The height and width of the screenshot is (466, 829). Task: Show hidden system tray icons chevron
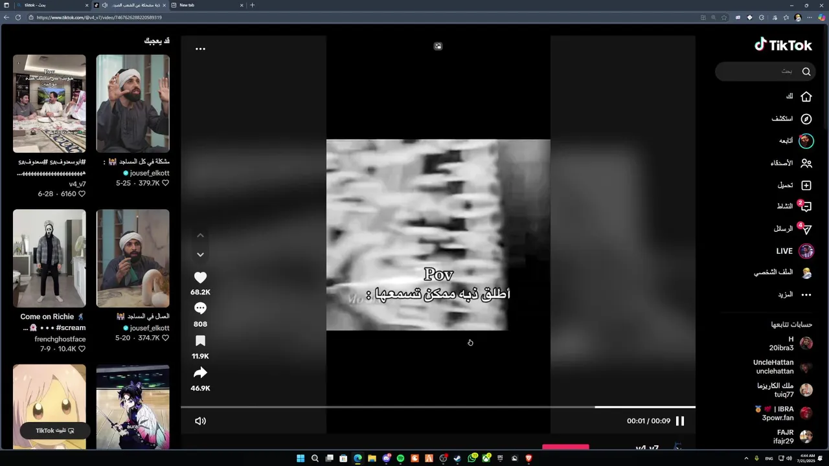746,458
